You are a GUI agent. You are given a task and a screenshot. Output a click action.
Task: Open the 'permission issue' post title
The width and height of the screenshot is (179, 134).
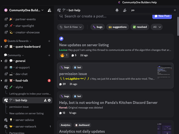pos(73,74)
